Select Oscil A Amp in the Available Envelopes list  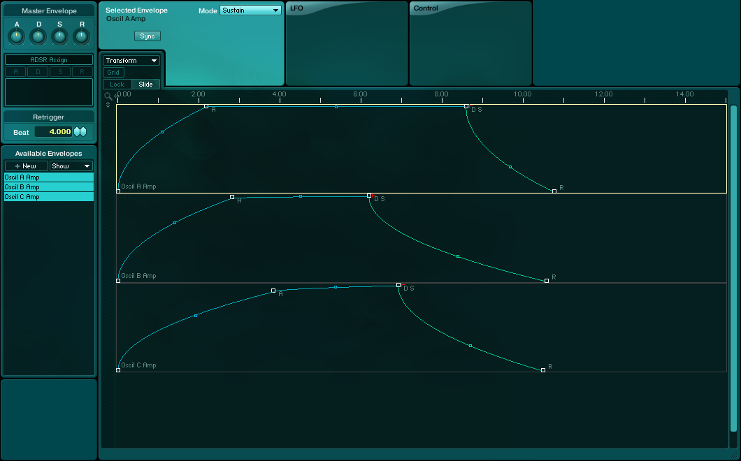pos(49,177)
